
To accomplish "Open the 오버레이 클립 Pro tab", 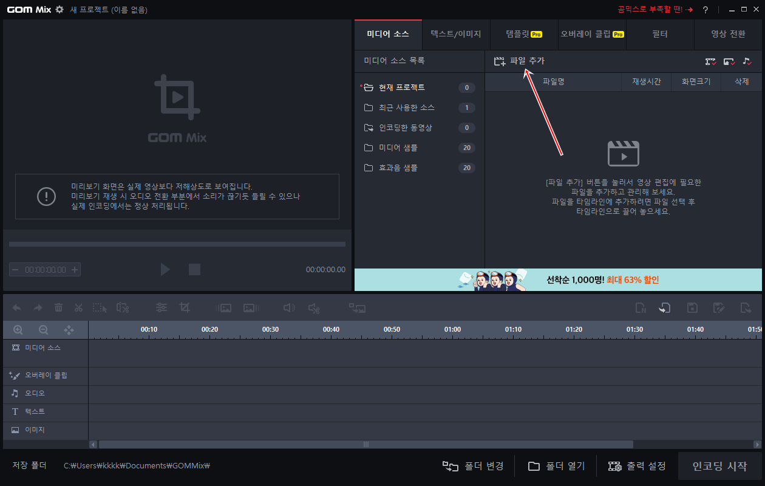I will click(591, 34).
